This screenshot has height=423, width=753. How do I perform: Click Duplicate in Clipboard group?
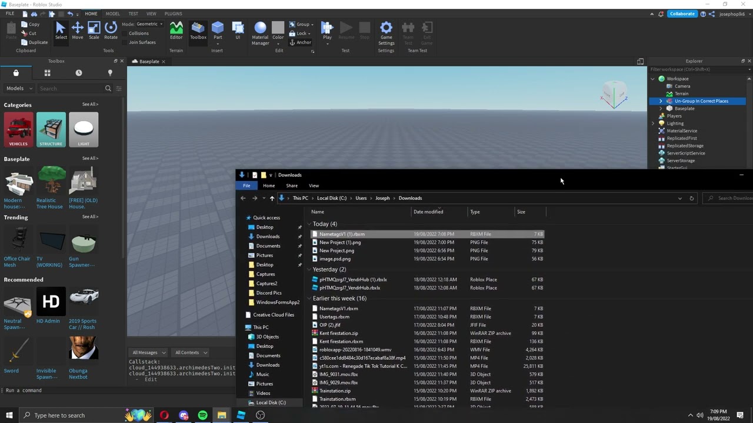[x=34, y=42]
